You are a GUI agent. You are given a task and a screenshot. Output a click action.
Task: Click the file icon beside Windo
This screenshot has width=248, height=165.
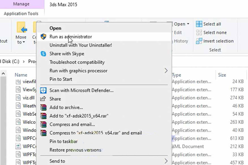click(x=18, y=130)
